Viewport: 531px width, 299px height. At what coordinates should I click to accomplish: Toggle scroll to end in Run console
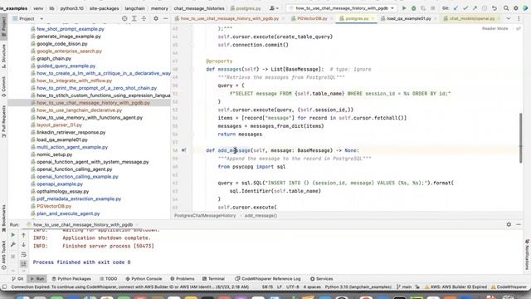point(23,263)
